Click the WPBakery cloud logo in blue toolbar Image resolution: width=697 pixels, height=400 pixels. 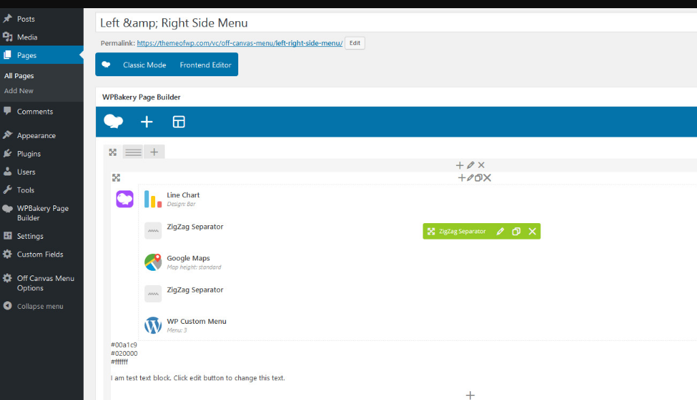113,122
